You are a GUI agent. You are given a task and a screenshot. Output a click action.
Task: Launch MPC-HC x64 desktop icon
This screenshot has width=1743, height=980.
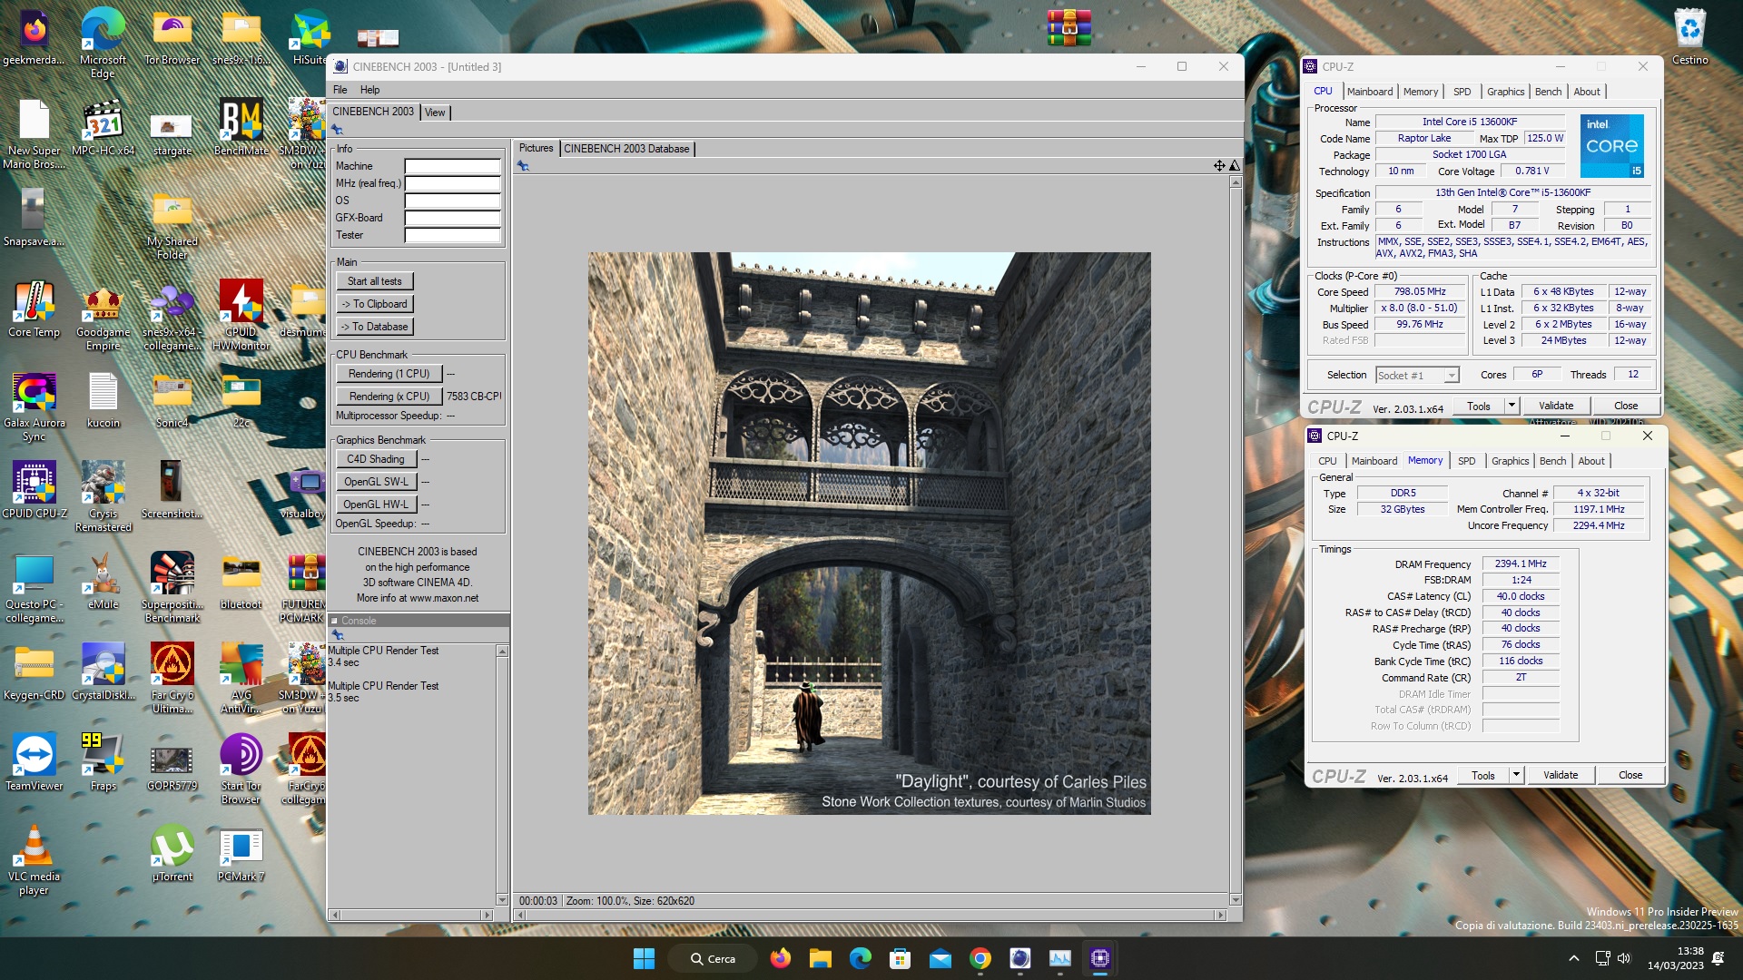(103, 128)
